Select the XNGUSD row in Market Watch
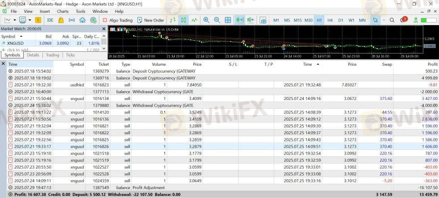Image resolution: width=439 pixels, height=198 pixels. [x=51, y=43]
